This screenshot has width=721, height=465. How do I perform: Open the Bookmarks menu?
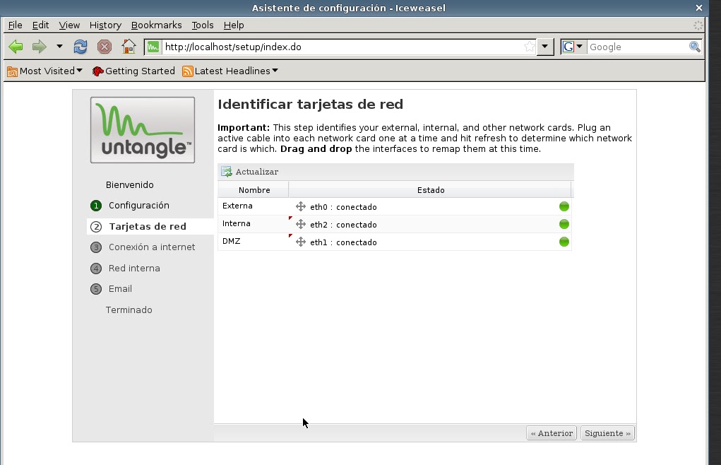coord(156,25)
